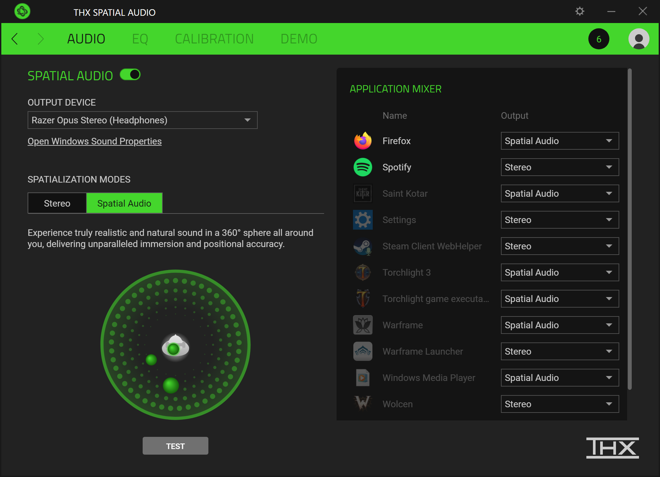Select the Saint Kotar game icon
This screenshot has width=660, height=477.
[x=363, y=193]
